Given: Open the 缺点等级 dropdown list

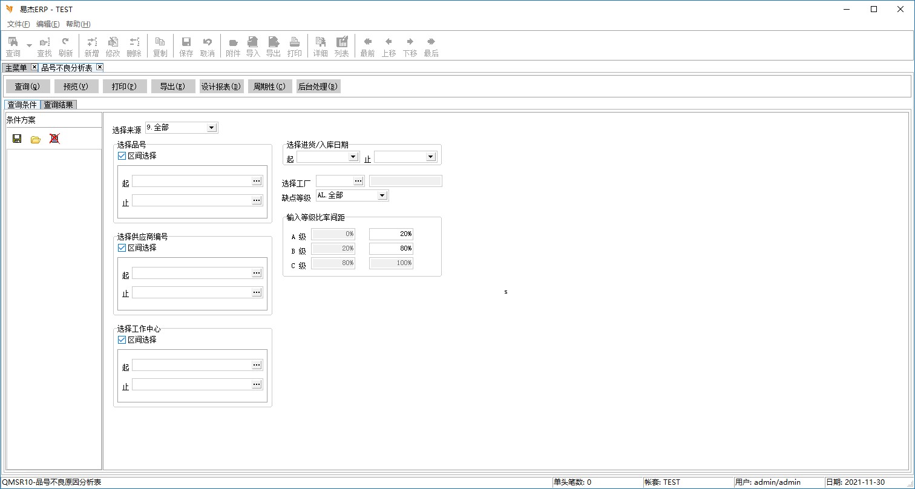Looking at the screenshot, I should [x=382, y=195].
